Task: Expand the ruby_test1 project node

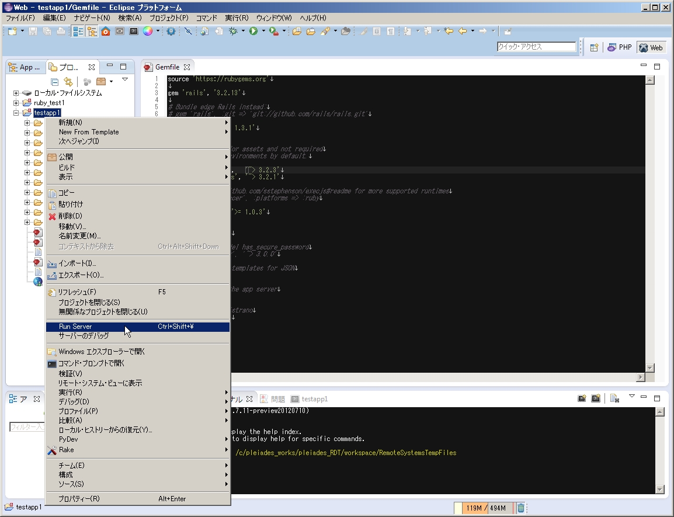Action: [16, 103]
